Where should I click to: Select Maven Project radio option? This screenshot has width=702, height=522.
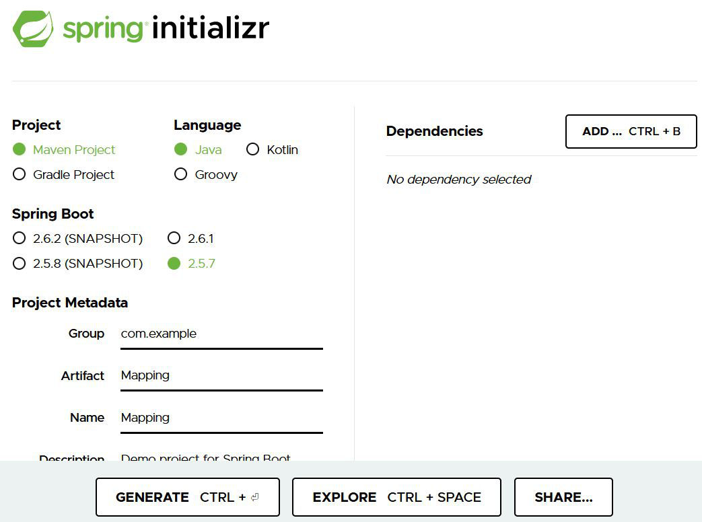[x=20, y=149]
